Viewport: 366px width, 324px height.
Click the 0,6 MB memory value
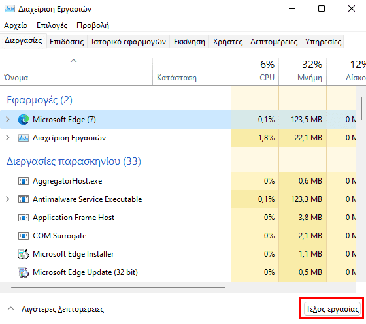click(310, 181)
